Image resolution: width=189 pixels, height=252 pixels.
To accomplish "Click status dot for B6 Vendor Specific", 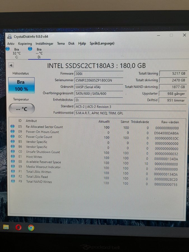I will click(x=13, y=146).
